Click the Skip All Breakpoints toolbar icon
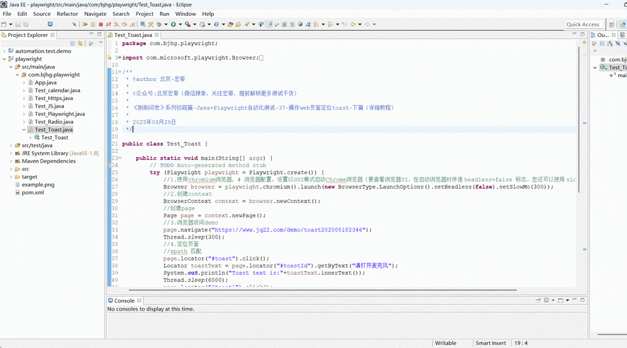This screenshot has height=348, width=627. 75,24
